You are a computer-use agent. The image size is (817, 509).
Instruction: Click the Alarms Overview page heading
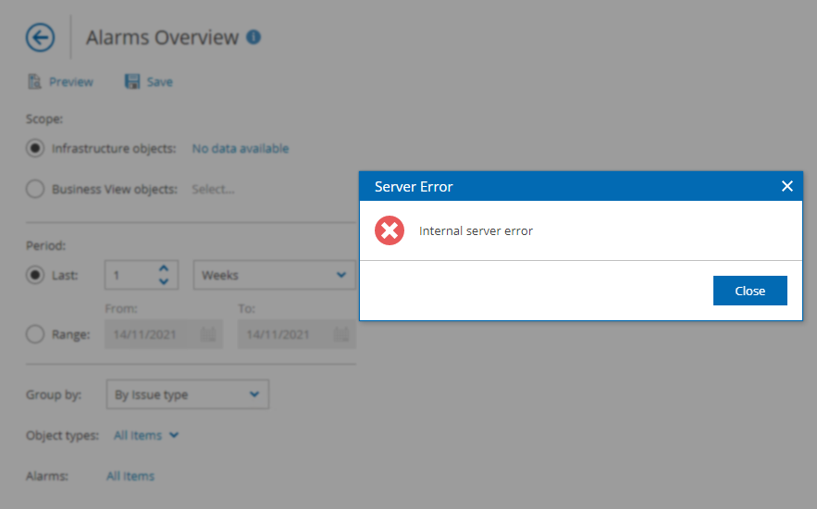coord(163,38)
